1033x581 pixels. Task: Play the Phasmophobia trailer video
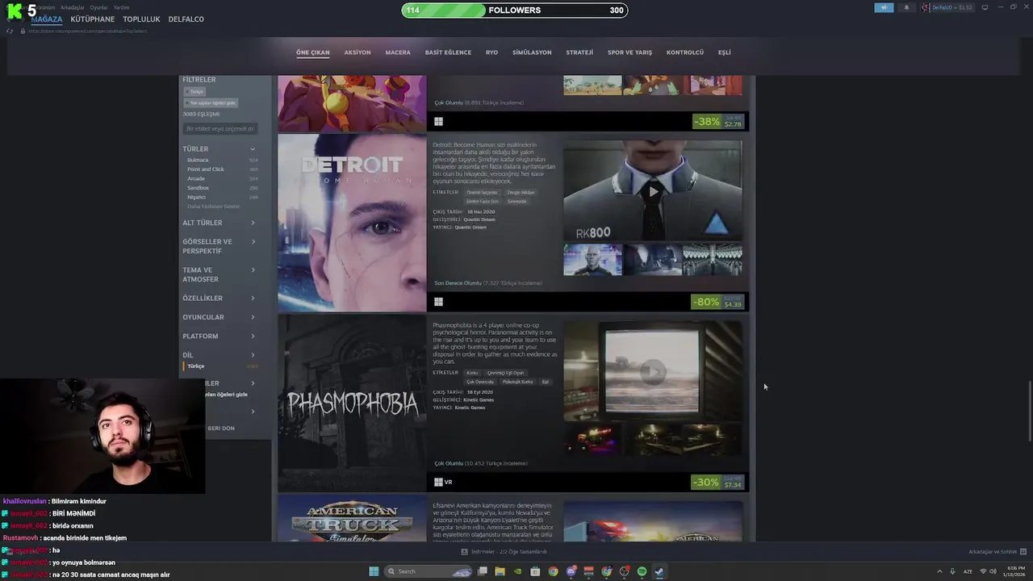(x=652, y=371)
